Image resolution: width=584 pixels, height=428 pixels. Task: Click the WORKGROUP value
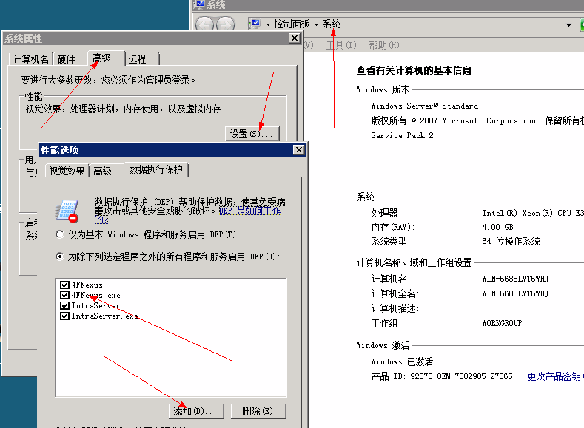pos(502,323)
